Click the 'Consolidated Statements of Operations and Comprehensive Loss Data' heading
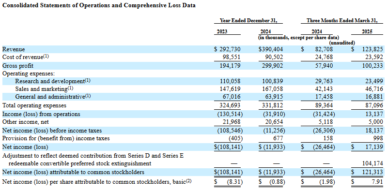387x191 pixels. coord(99,6)
